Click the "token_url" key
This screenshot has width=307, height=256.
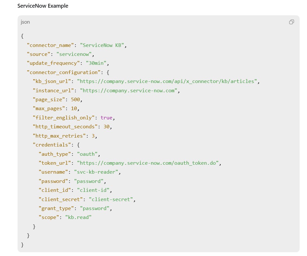click(x=55, y=163)
